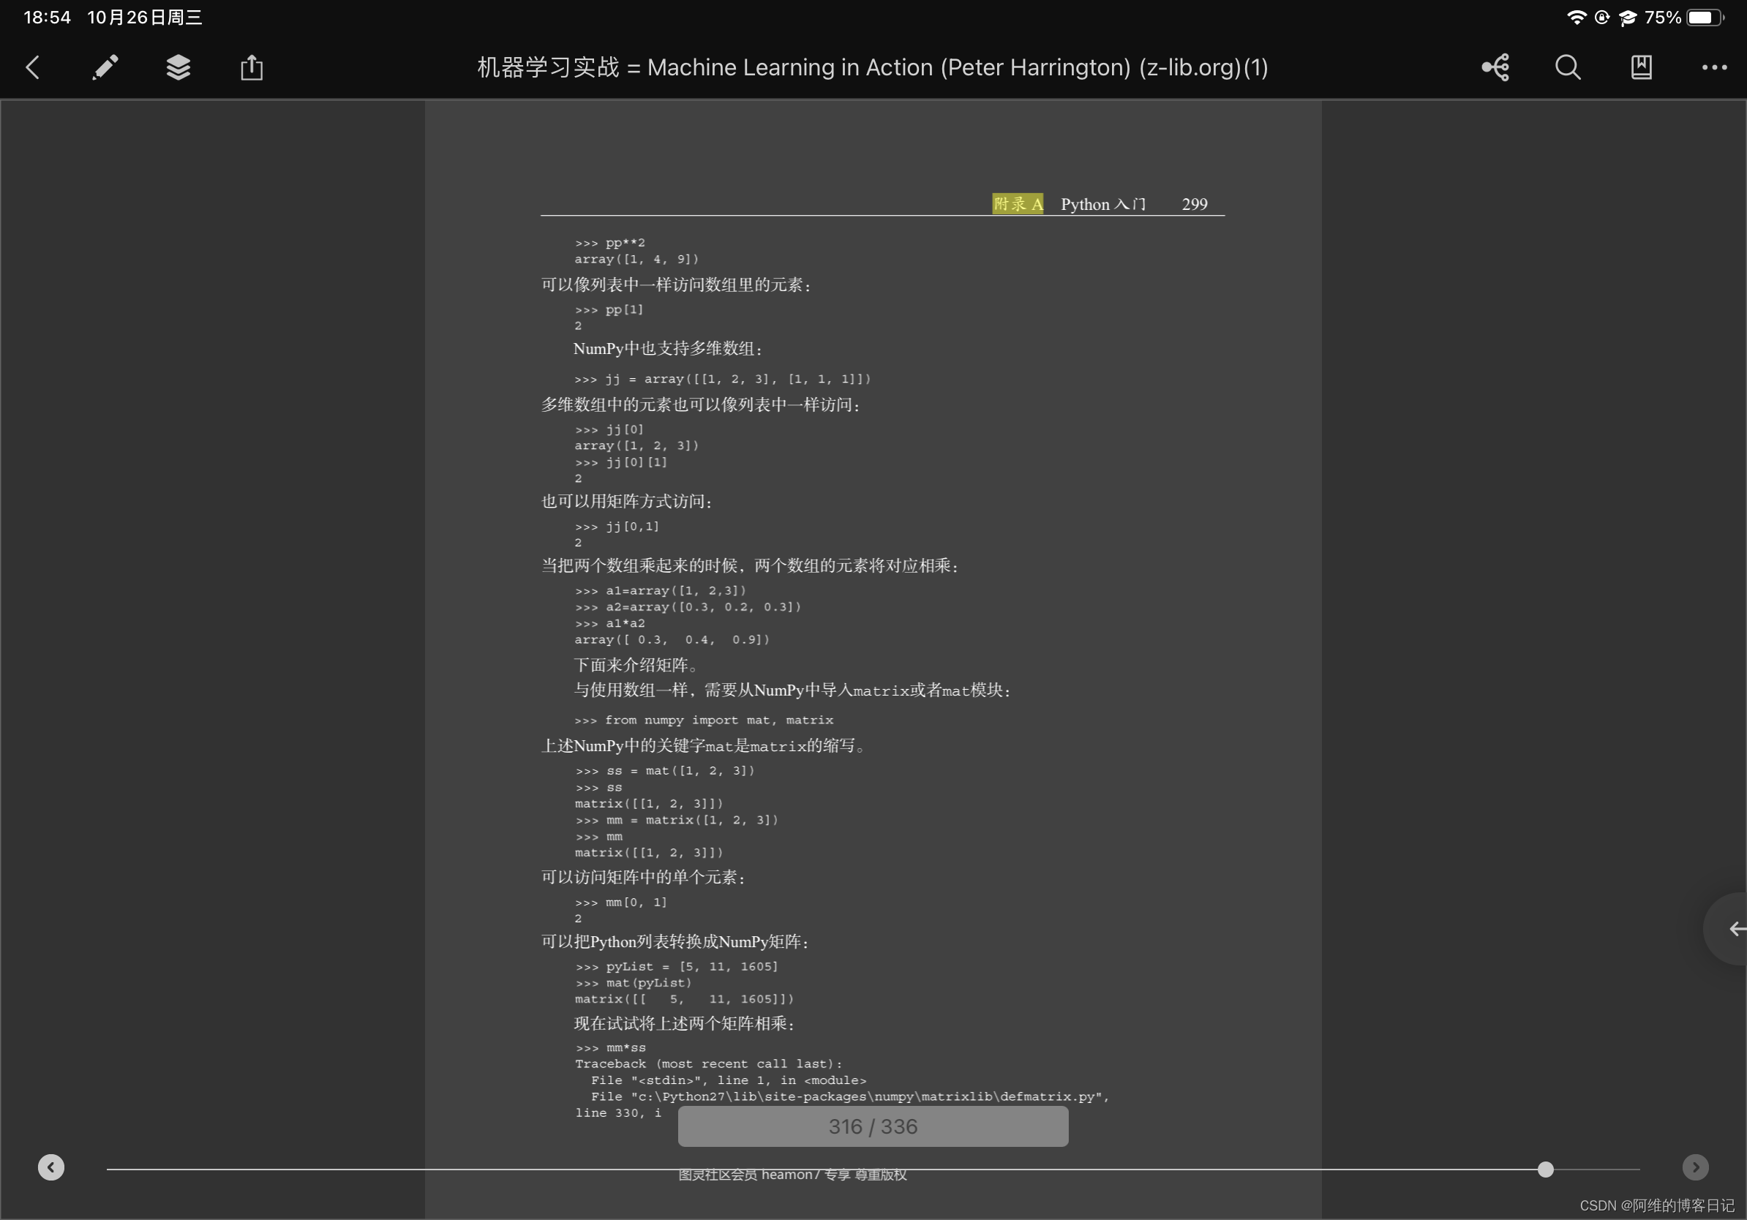Tap the battery status indicator
1747x1220 pixels.
[x=1704, y=18]
